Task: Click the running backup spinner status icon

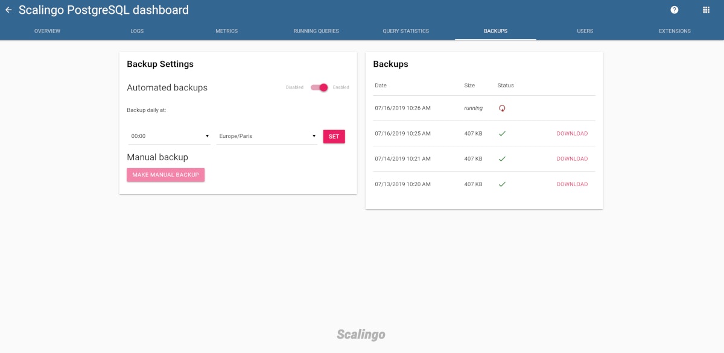Action: pos(501,108)
